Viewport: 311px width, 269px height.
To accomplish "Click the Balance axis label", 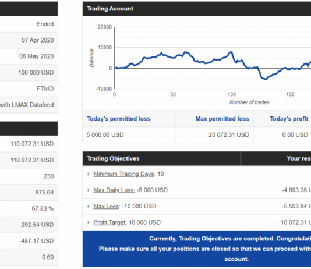I will (91, 58).
